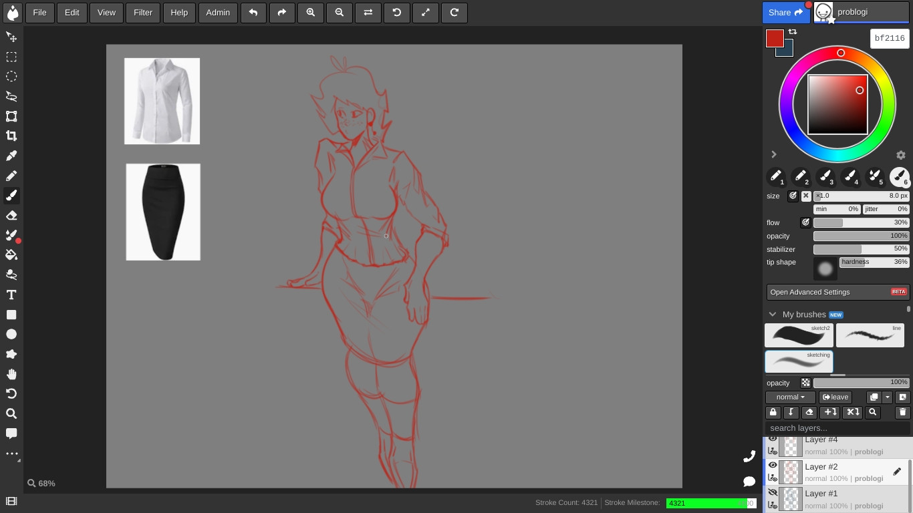Open color wheel settings gear
913x513 pixels.
click(901, 155)
